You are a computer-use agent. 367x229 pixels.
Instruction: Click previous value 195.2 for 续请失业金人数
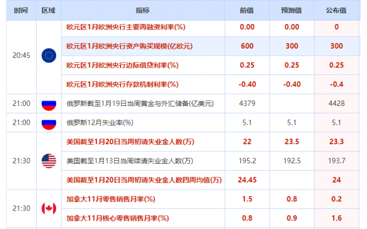pos(247,161)
